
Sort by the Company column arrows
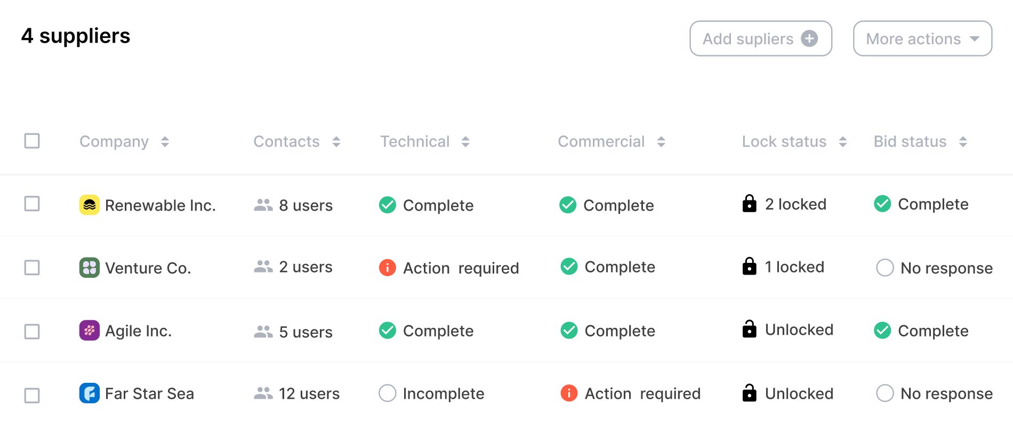tap(165, 142)
